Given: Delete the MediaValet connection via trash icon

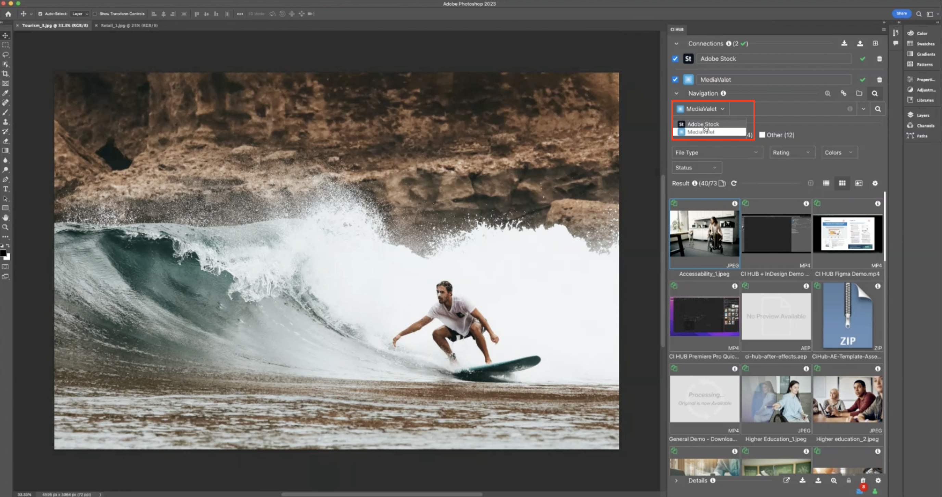Looking at the screenshot, I should (879, 80).
